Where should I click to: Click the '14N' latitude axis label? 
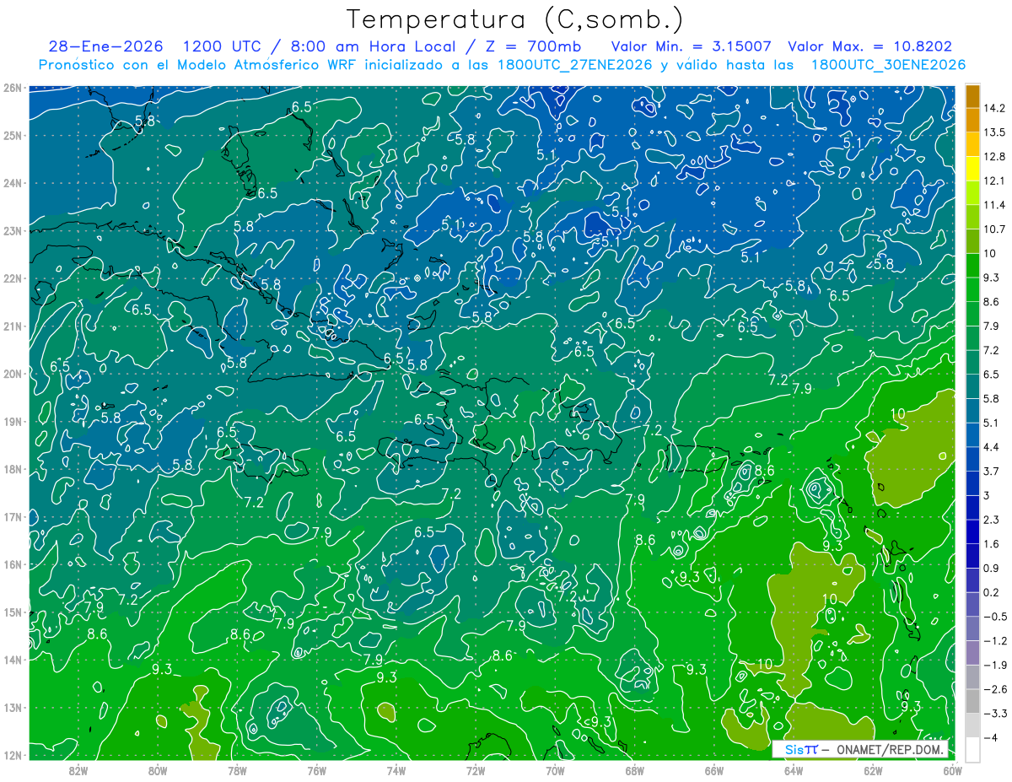pyautogui.click(x=12, y=660)
